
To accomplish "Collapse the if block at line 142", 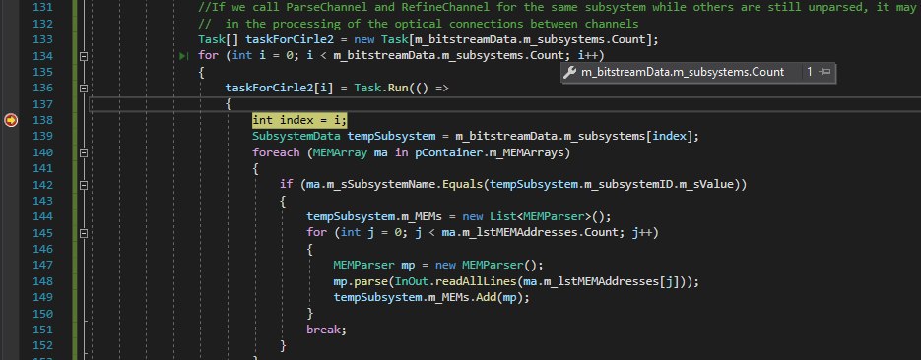I will click(84, 185).
